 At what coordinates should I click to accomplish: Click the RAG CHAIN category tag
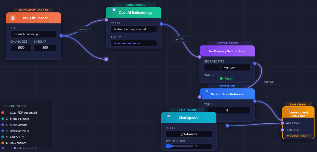[x=298, y=104]
